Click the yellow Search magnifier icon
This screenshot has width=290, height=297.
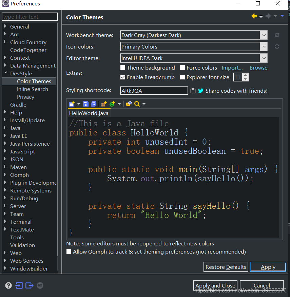(x=137, y=104)
